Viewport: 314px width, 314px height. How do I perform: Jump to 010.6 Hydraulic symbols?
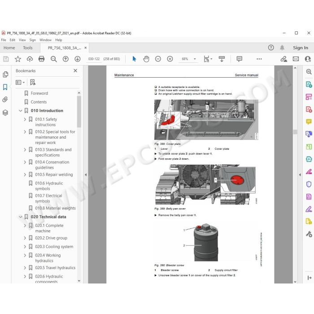49,186
